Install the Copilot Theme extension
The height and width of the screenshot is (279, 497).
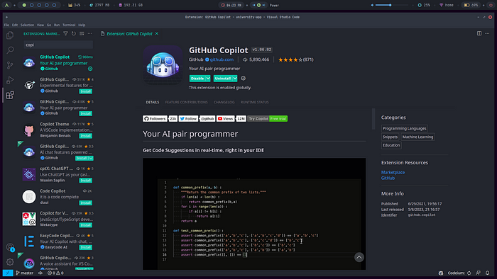(x=86, y=136)
